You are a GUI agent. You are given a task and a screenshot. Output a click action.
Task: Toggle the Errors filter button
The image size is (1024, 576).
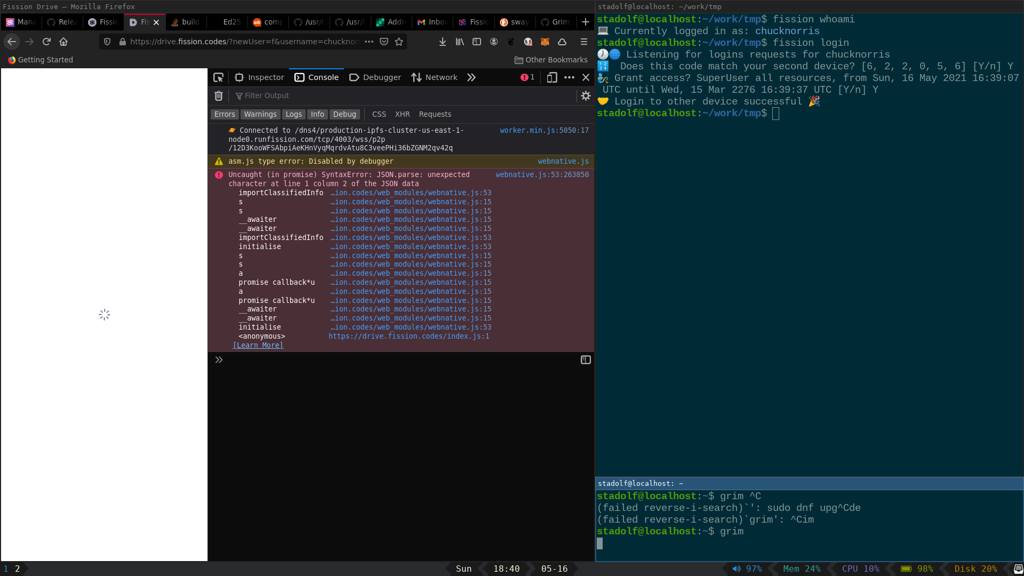pos(225,114)
